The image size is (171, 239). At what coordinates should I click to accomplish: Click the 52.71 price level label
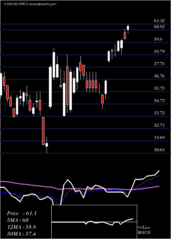click(x=159, y=125)
